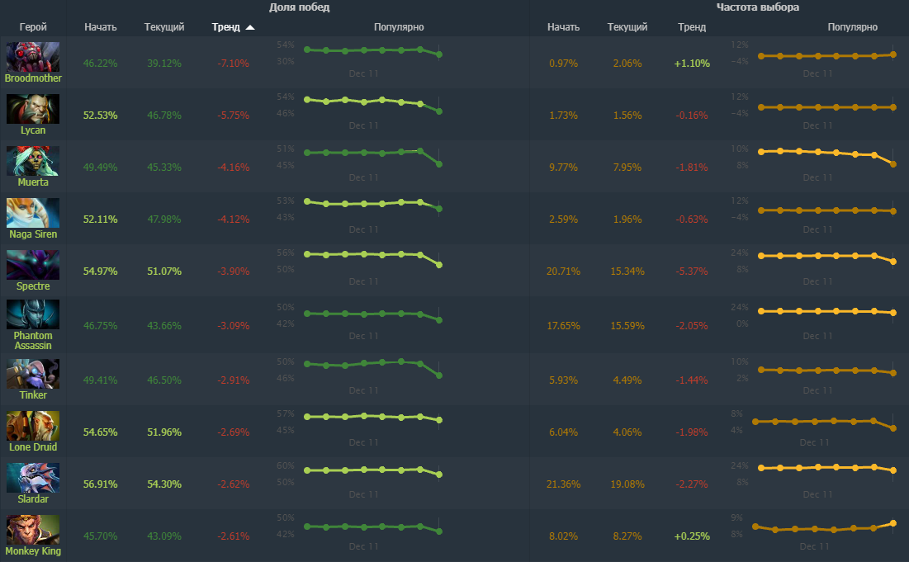
Task: Select Lycan win trend -5.75%
Action: (233, 116)
